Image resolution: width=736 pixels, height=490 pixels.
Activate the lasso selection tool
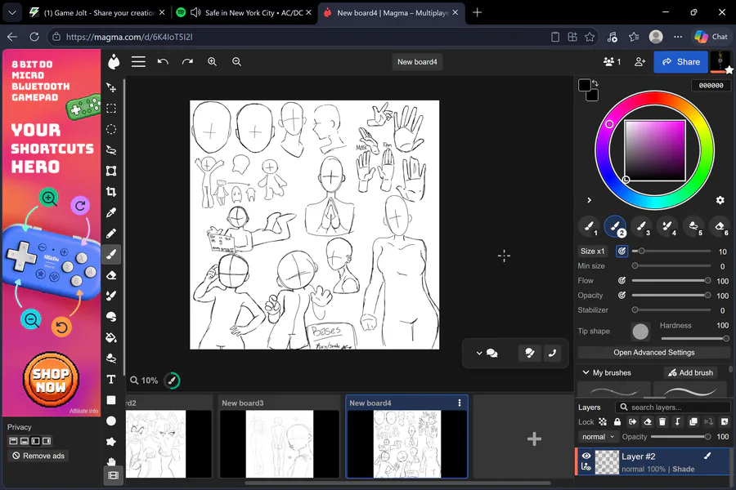(111, 150)
